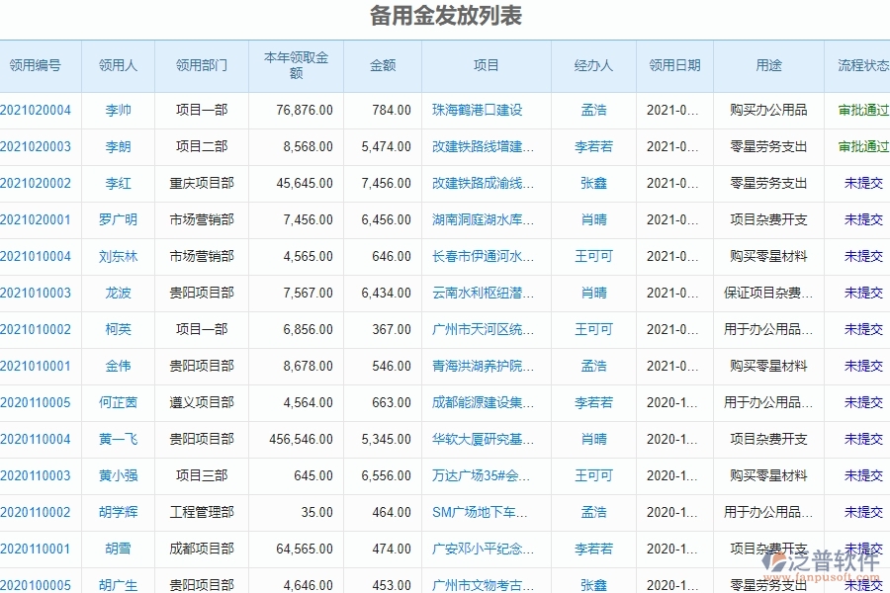Click recipient 胡雪 link
The width and height of the screenshot is (890, 593).
pos(118,549)
